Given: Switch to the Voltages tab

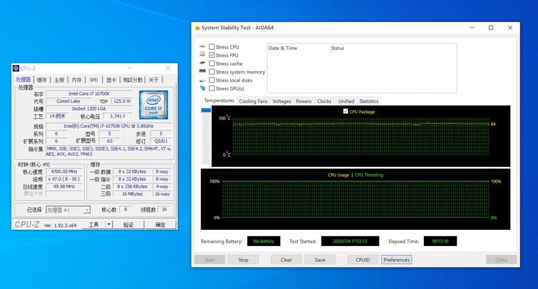Looking at the screenshot, I should coord(282,101).
